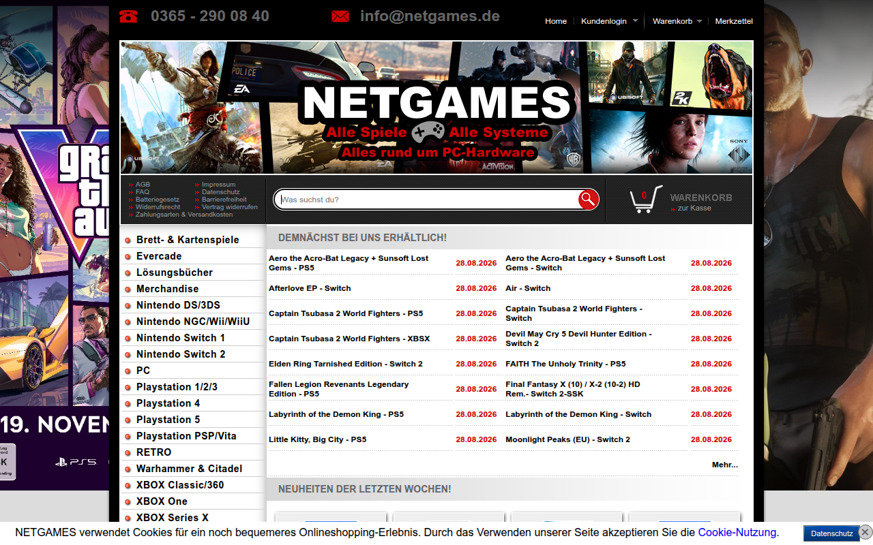This screenshot has height=545, width=873.
Task: Open Little Kitty, Big City - PS5
Action: pyautogui.click(x=318, y=439)
